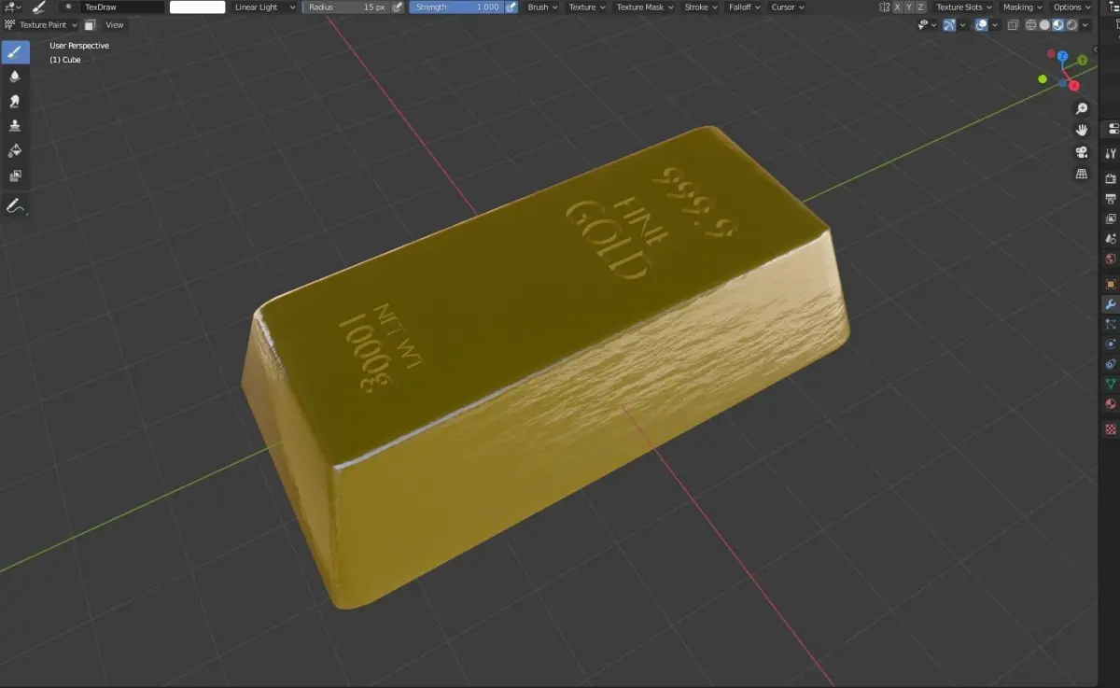Select the Mask tool
The width and height of the screenshot is (1120, 688).
(15, 175)
